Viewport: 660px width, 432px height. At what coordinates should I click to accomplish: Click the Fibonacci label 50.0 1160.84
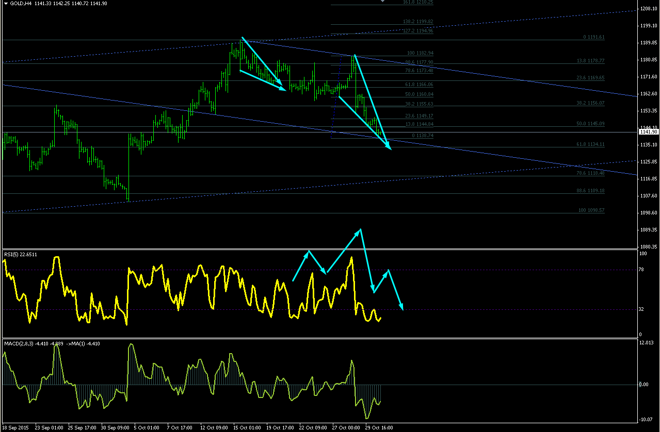[419, 94]
